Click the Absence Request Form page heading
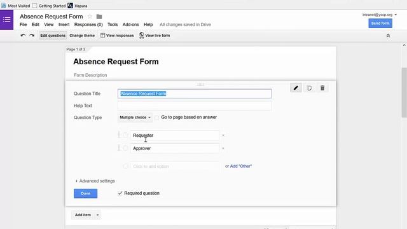 (116, 62)
